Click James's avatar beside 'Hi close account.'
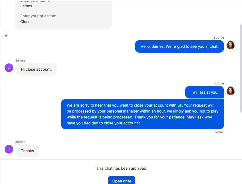Image resolution: width=242 pixels, height=184 pixels. tap(9, 68)
